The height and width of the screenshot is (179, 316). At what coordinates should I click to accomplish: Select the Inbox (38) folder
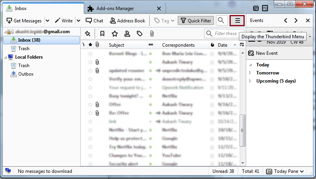click(x=41, y=40)
